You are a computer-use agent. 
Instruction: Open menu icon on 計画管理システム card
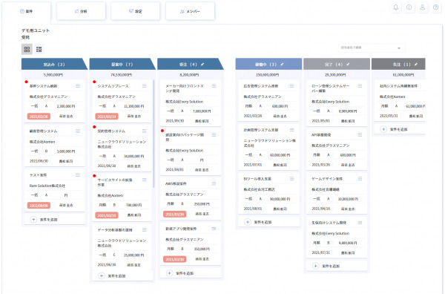pos(291,130)
